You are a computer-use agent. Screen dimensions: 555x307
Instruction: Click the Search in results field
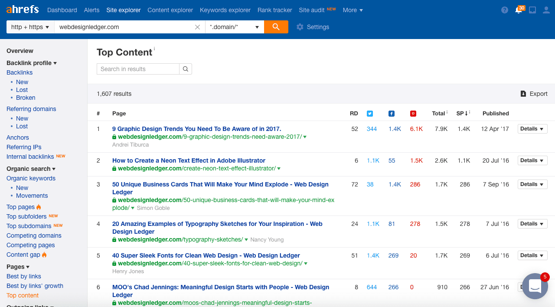tap(137, 69)
